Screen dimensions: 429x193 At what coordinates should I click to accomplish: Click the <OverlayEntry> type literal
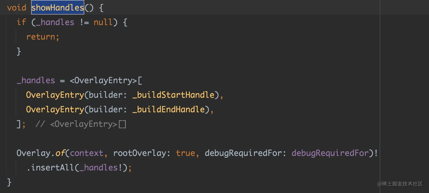[x=104, y=80]
